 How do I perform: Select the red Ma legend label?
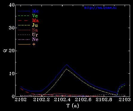[35, 21]
